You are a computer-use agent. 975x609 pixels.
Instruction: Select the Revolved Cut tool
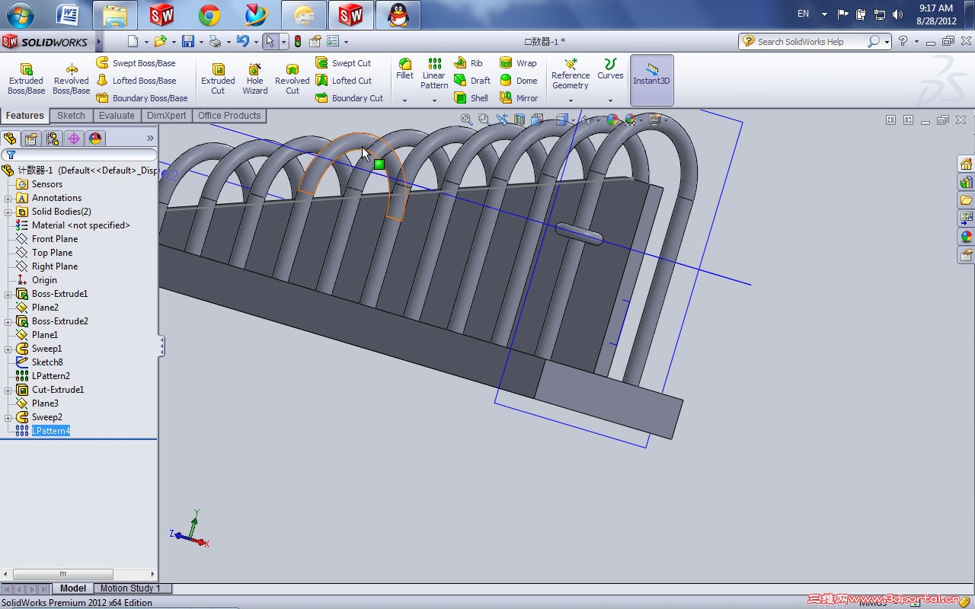[x=292, y=79]
